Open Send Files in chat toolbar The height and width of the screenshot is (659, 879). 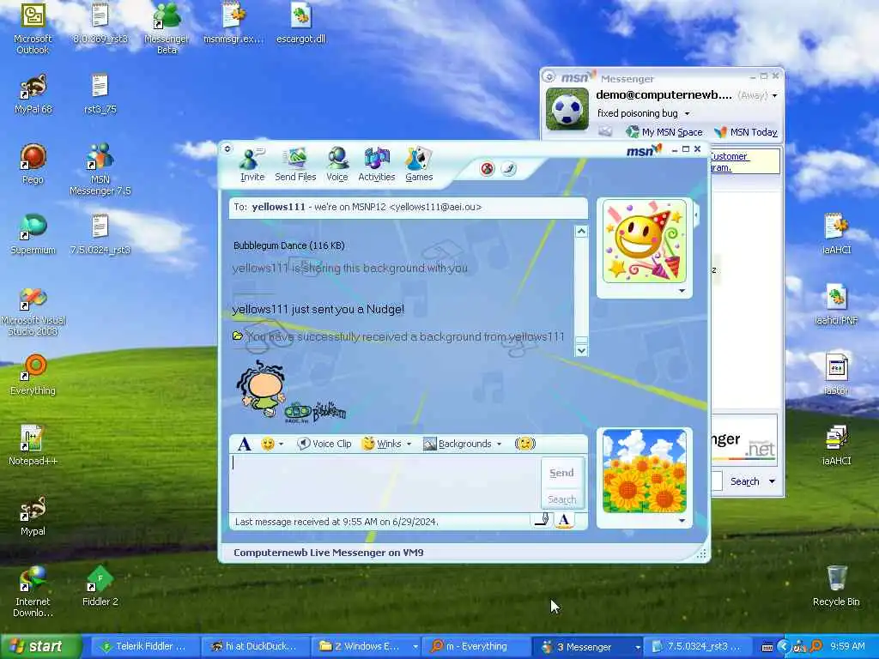[x=295, y=165]
